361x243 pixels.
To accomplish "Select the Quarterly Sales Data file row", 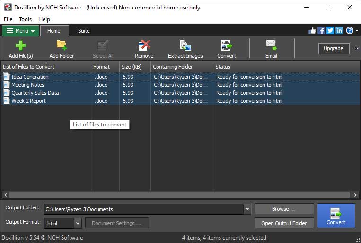I will tap(180, 93).
